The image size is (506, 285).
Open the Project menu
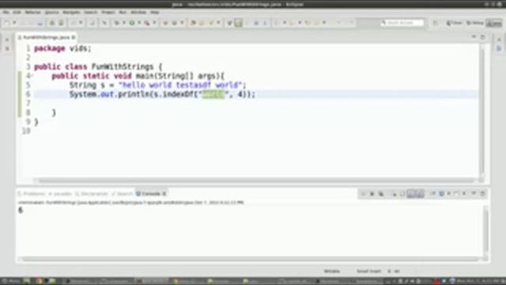point(108,13)
